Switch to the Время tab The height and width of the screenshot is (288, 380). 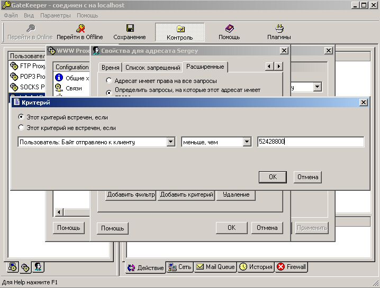tap(111, 68)
